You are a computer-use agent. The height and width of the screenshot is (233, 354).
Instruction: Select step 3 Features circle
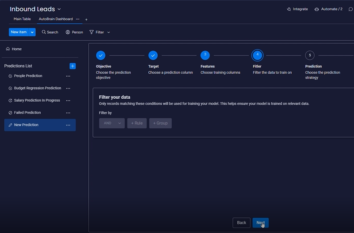pyautogui.click(x=205, y=55)
